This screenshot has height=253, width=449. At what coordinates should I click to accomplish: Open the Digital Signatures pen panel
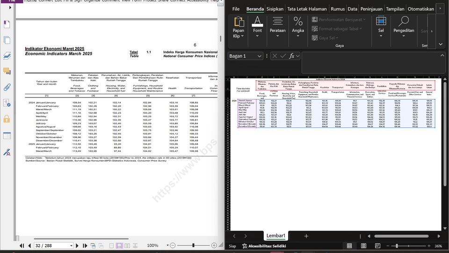pos(7,152)
